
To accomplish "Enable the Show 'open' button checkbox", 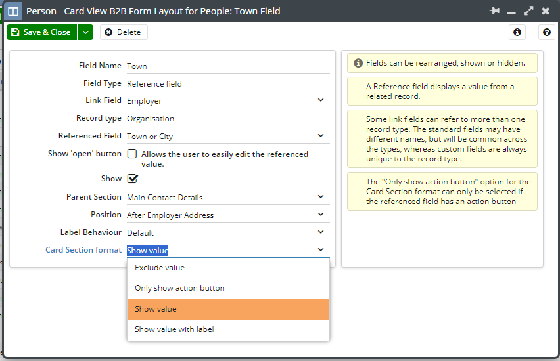I will click(x=132, y=154).
